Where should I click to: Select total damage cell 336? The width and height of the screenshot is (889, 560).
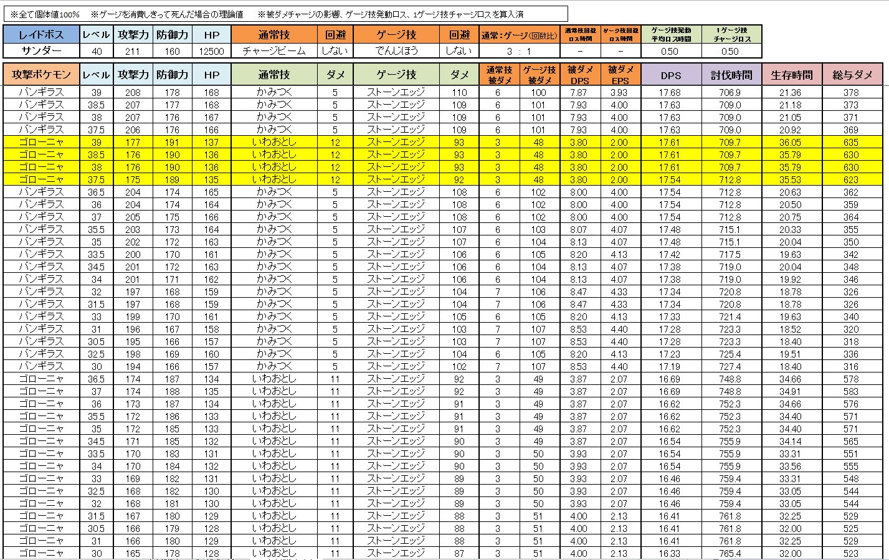(851, 354)
